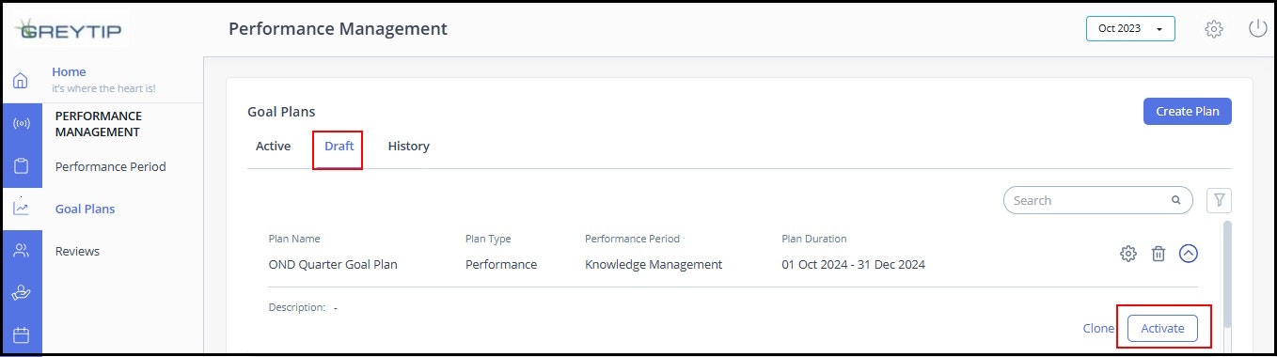
Task: Select the performance chart sidebar icon
Action: tap(21, 209)
